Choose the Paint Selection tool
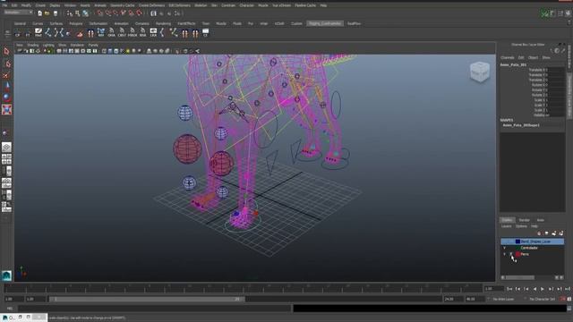This screenshot has height=322, width=573. 6,75
